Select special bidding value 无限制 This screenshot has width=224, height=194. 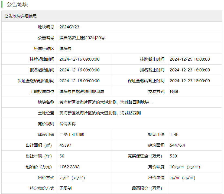point(66,188)
